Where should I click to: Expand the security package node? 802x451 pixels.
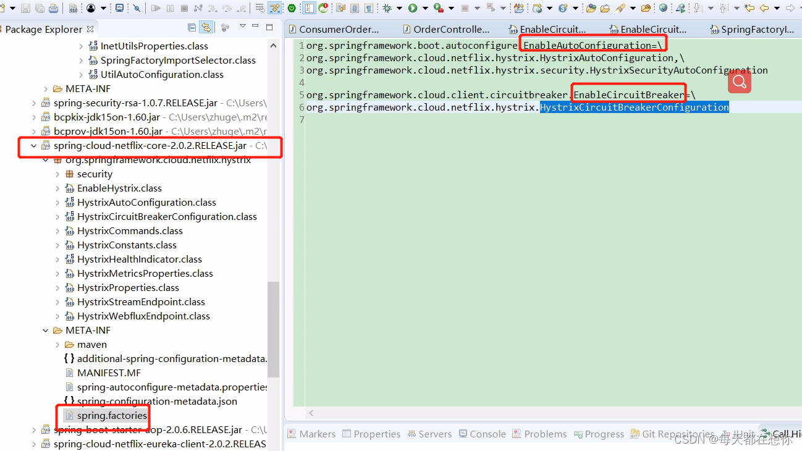point(57,174)
